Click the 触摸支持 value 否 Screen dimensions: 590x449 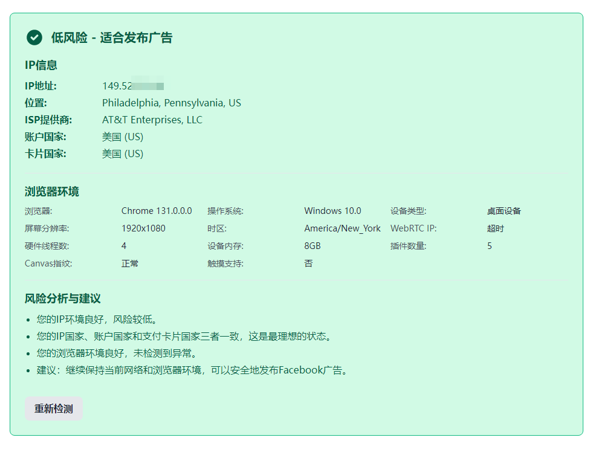point(308,263)
